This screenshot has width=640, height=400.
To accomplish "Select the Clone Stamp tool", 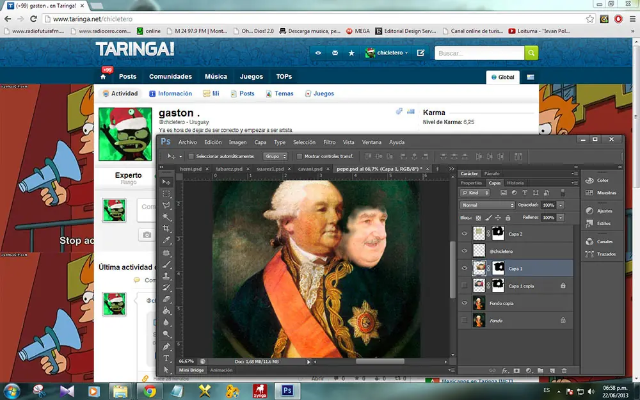I will pos(166,276).
